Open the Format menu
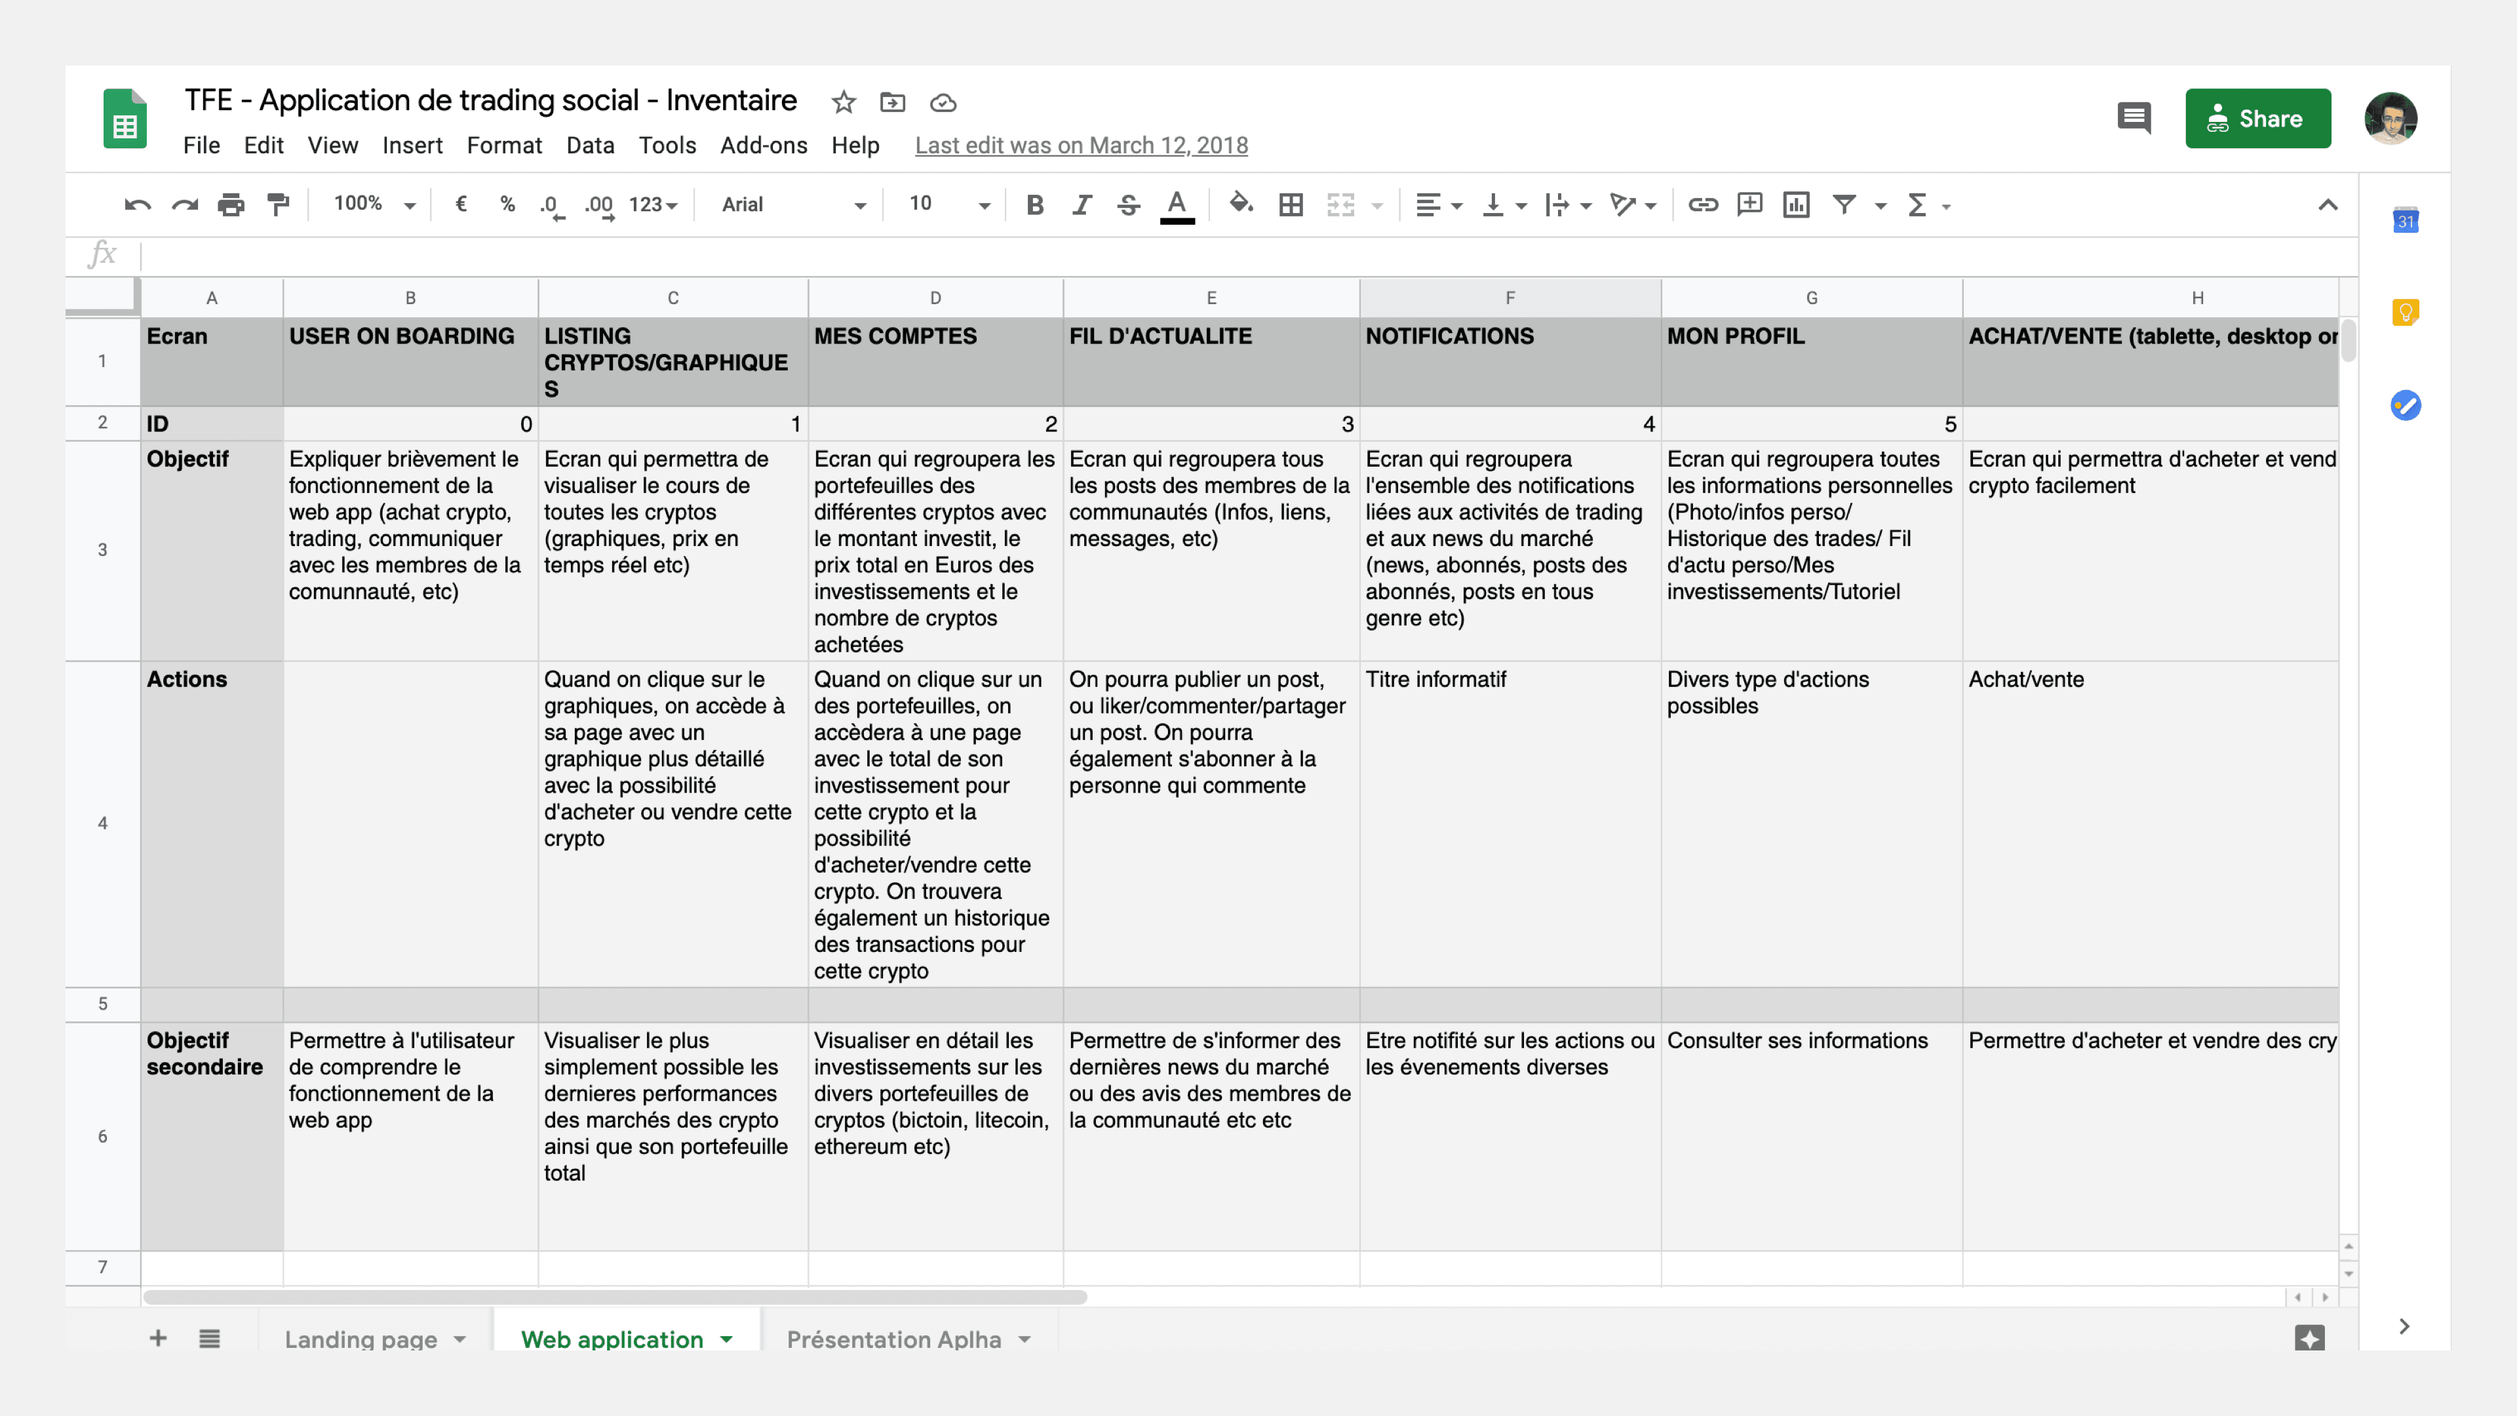2517x1416 pixels. coord(503,146)
